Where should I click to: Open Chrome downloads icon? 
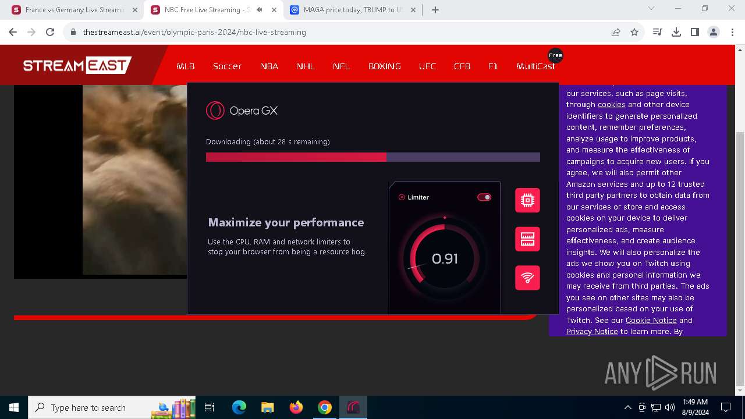(676, 32)
